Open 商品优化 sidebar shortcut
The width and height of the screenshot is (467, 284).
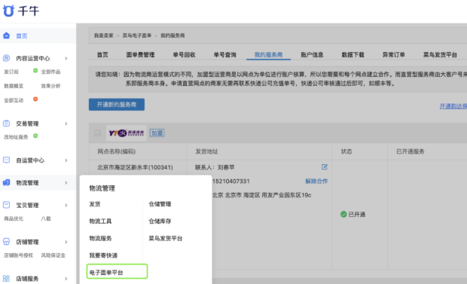click(x=14, y=218)
